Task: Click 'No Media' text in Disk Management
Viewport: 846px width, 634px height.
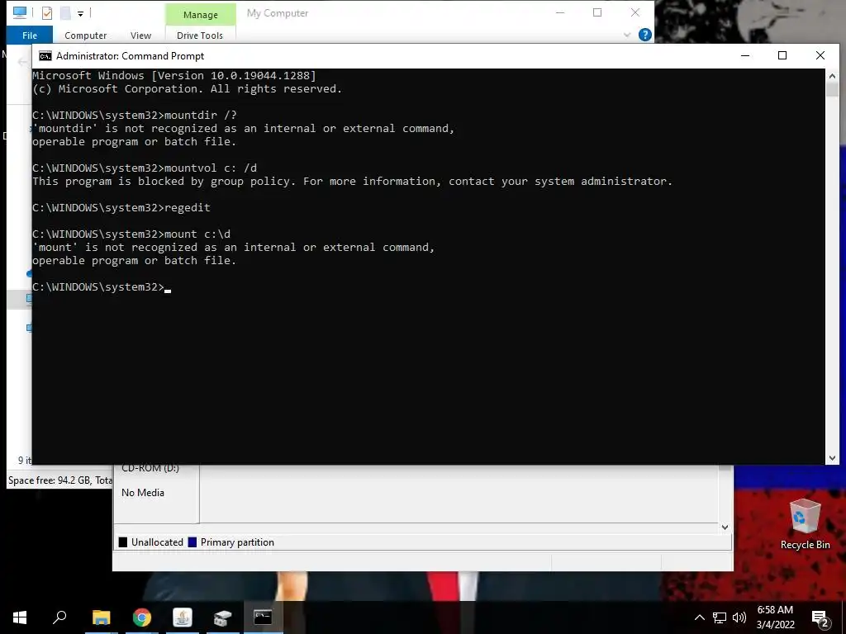Action: pos(142,493)
